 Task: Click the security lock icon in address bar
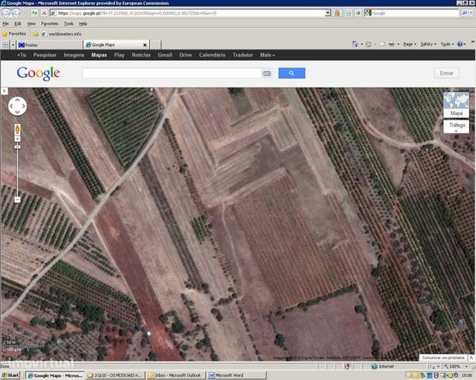tap(337, 13)
